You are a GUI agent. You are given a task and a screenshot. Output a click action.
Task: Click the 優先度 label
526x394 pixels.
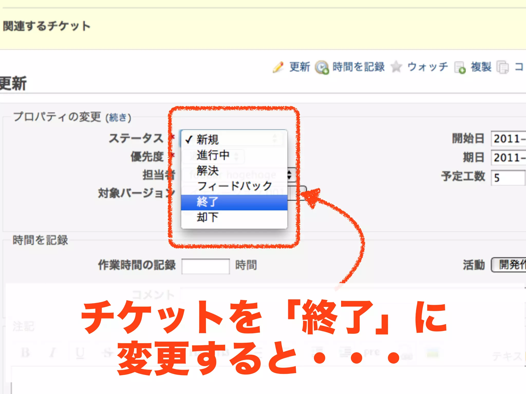tap(147, 156)
